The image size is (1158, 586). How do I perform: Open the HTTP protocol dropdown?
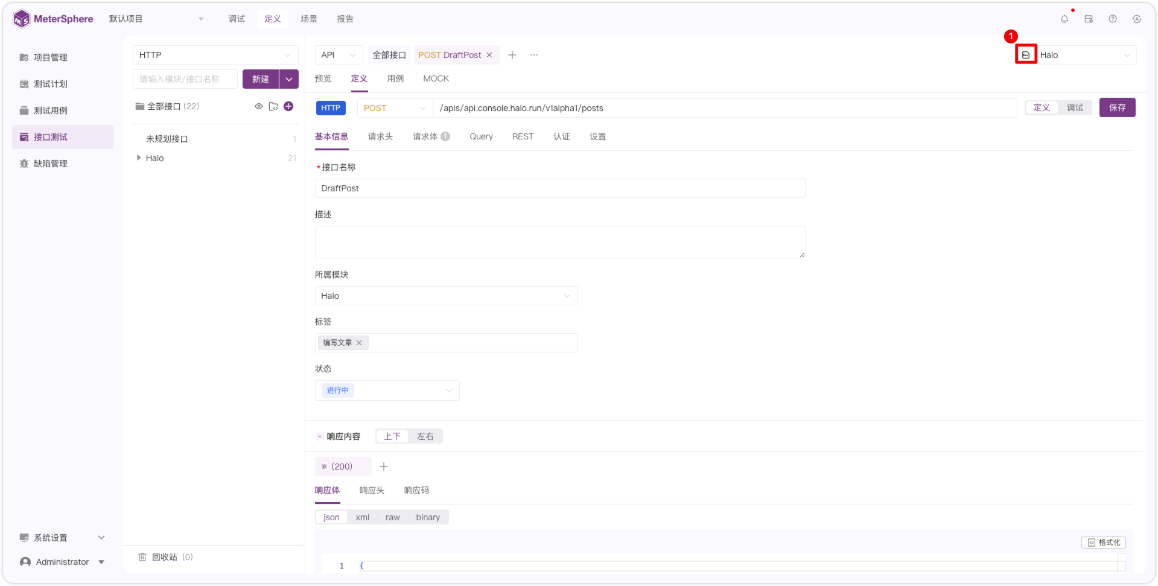(215, 55)
